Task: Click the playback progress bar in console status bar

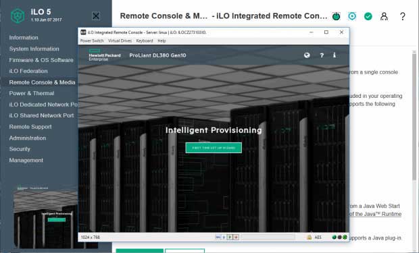Action: pos(268,237)
